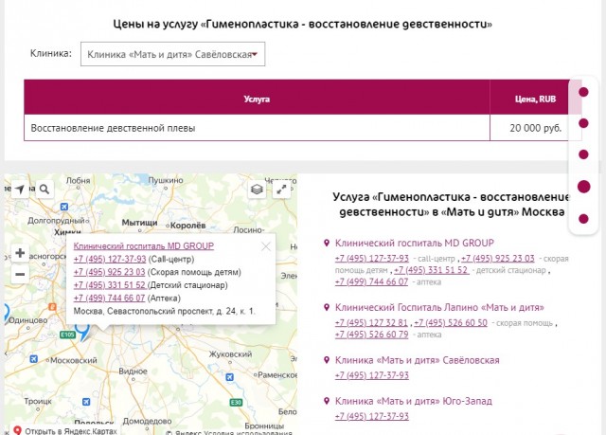Screen dimensions: 606x435
Task: Open Клиника «Мать и дитя» Юго-Запад link
Action: pos(414,401)
